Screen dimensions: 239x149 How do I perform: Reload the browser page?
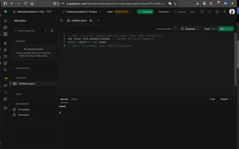[x=25, y=3]
